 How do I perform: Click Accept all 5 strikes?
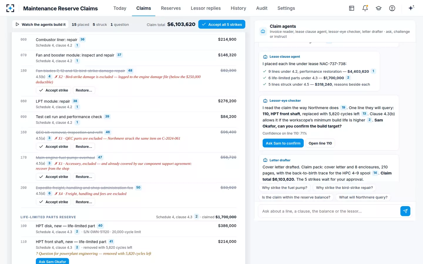[x=222, y=24]
